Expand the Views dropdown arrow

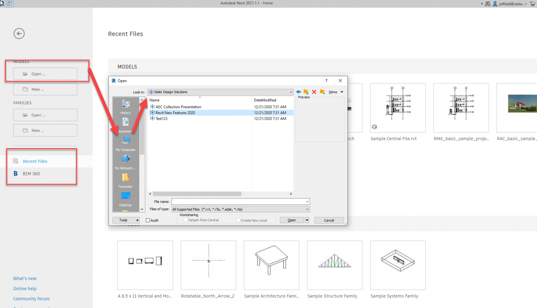342,92
